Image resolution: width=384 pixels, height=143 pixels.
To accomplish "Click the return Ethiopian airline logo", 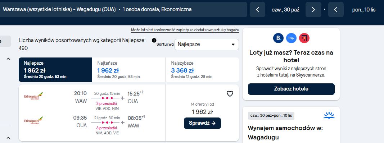I will point(33,120).
